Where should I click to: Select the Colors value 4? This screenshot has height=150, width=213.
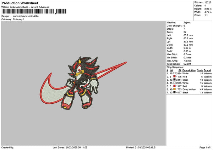(x=205, y=6)
